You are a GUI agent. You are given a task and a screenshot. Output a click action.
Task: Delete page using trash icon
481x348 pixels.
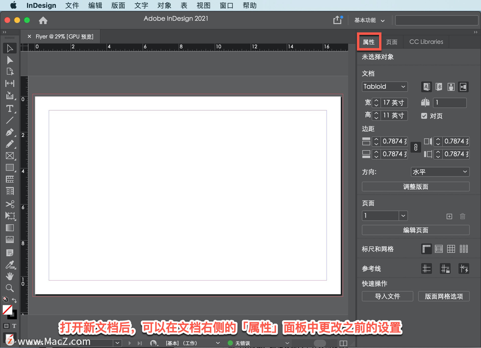point(462,216)
